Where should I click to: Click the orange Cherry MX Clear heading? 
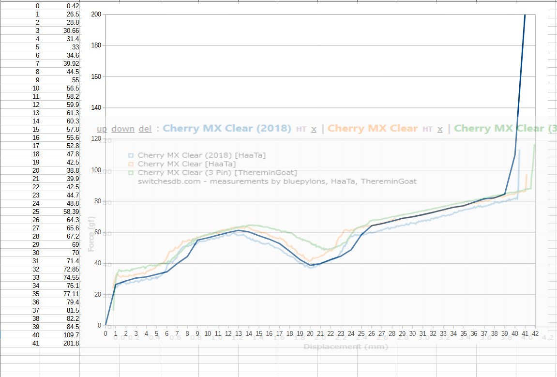point(372,128)
